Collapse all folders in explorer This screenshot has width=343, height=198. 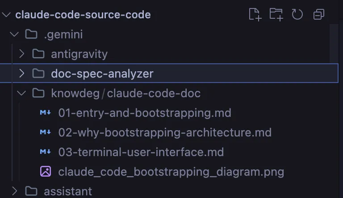[319, 14]
